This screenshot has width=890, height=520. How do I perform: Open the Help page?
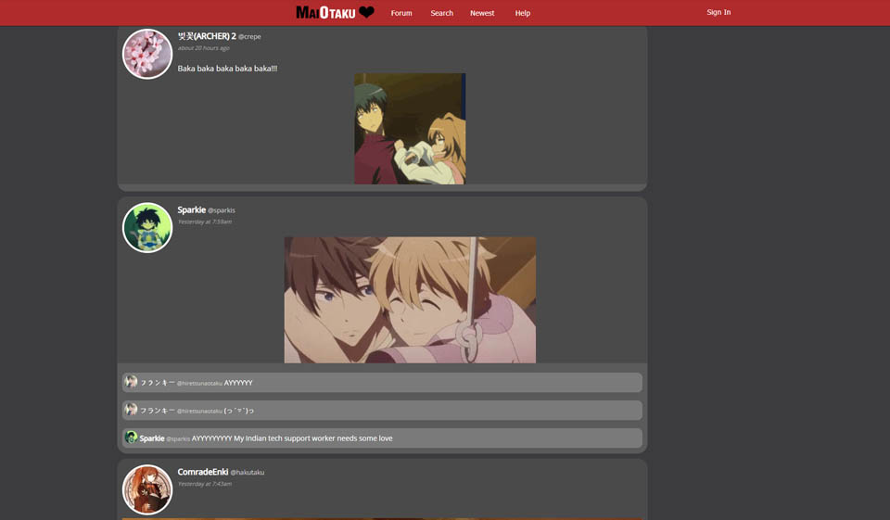(523, 13)
